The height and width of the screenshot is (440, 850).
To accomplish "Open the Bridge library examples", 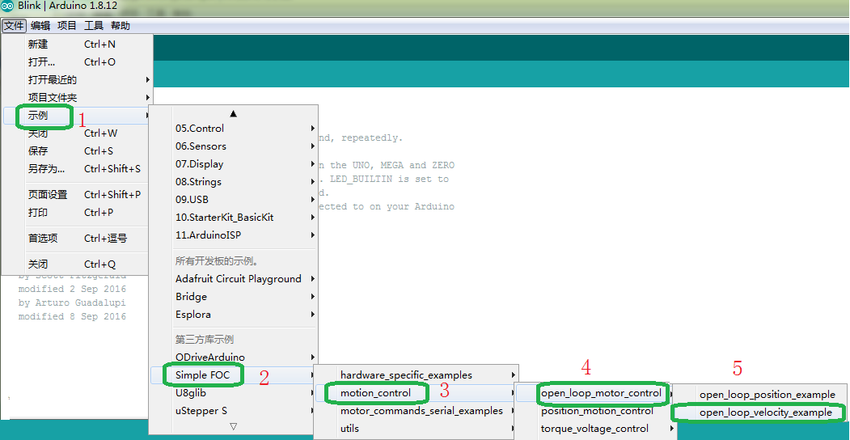I will (x=234, y=297).
